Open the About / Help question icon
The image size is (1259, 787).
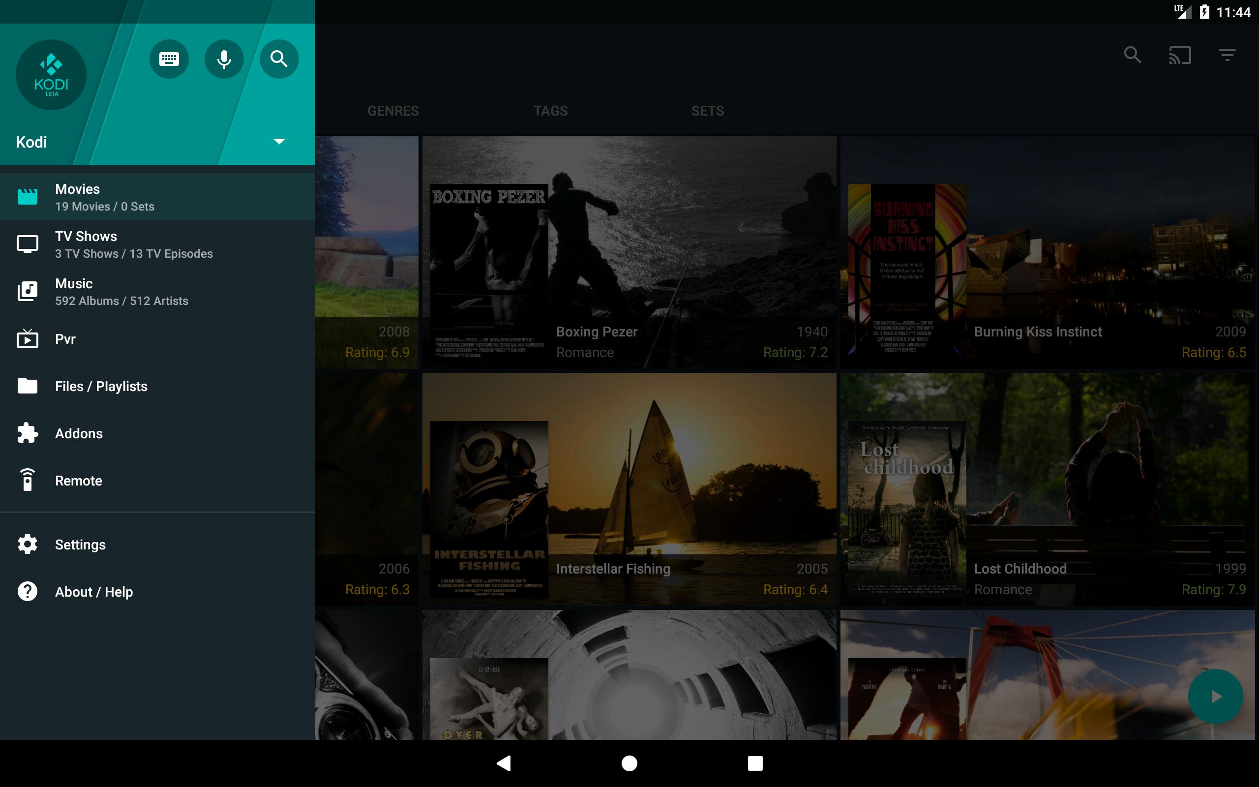pyautogui.click(x=28, y=591)
